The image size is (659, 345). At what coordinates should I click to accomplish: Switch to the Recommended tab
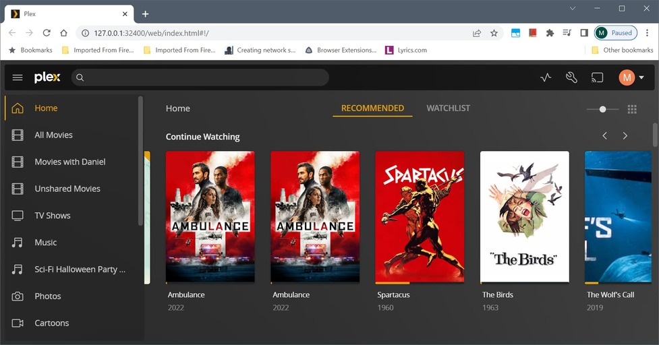click(372, 108)
